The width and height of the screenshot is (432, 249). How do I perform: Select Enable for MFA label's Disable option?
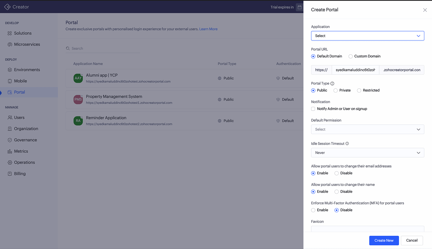[337, 210]
